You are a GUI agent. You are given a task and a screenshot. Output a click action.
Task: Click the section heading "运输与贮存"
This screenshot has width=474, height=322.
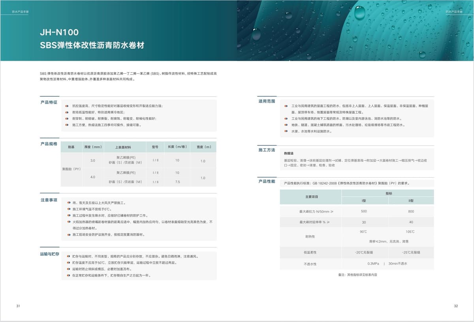pos(49,254)
